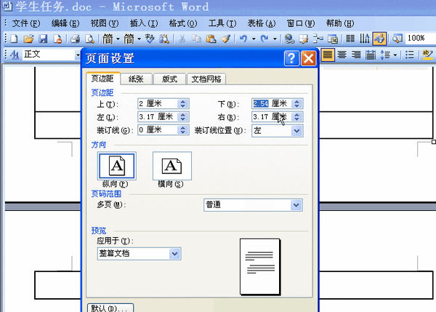Run the Spelling and Grammar check
This screenshot has height=312, width=436.
point(150,39)
